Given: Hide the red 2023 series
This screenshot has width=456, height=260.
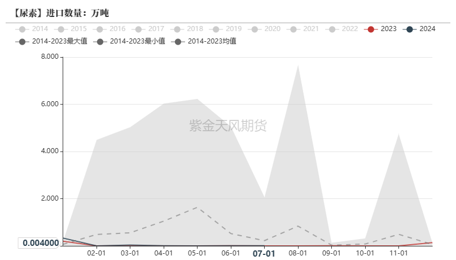Looking at the screenshot, I should 382,29.
